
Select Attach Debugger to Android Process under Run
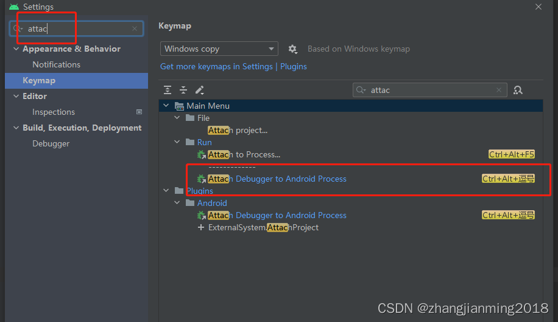[x=277, y=179]
